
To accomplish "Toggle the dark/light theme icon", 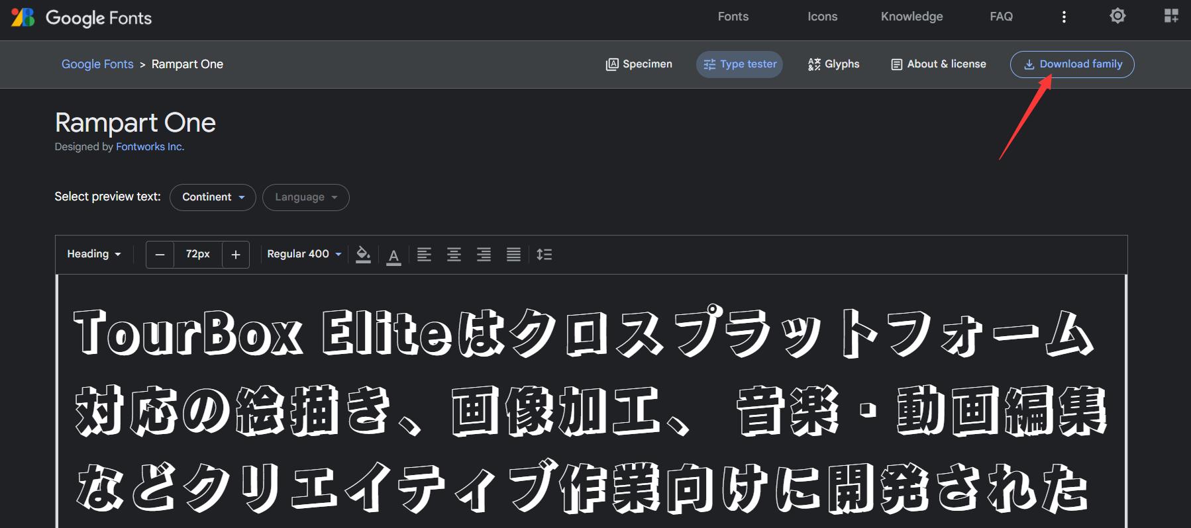I will pos(1117,16).
